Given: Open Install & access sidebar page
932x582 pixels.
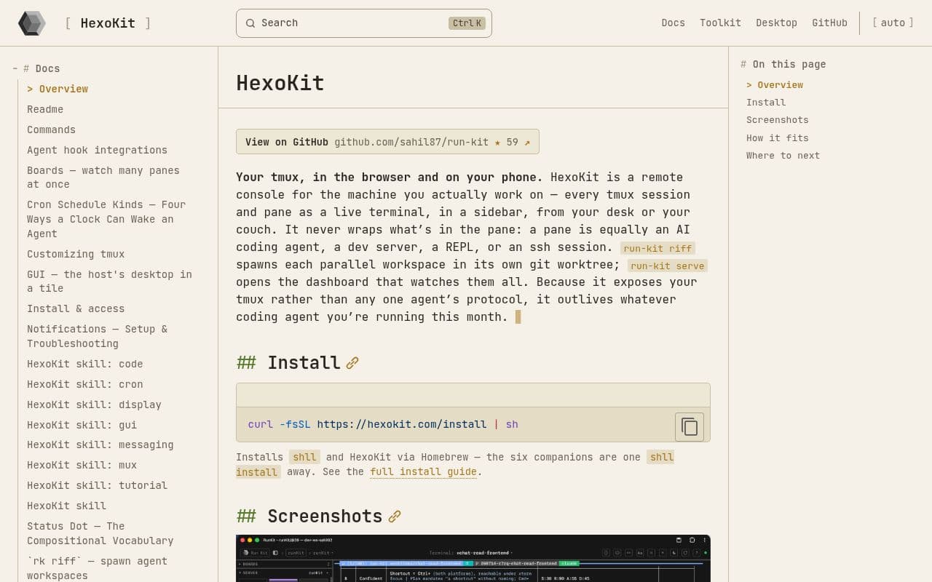Looking at the screenshot, I should tap(76, 308).
